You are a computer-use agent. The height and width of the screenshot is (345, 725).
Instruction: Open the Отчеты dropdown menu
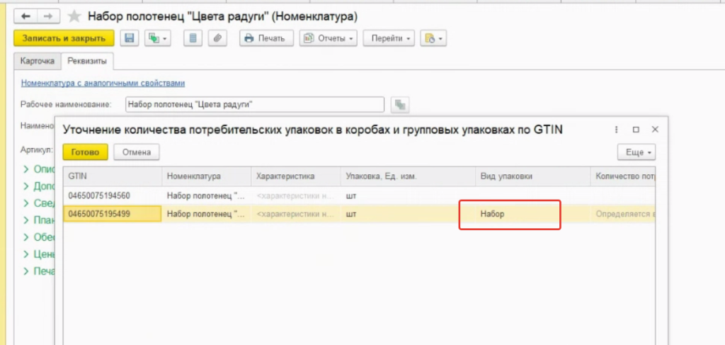click(328, 38)
